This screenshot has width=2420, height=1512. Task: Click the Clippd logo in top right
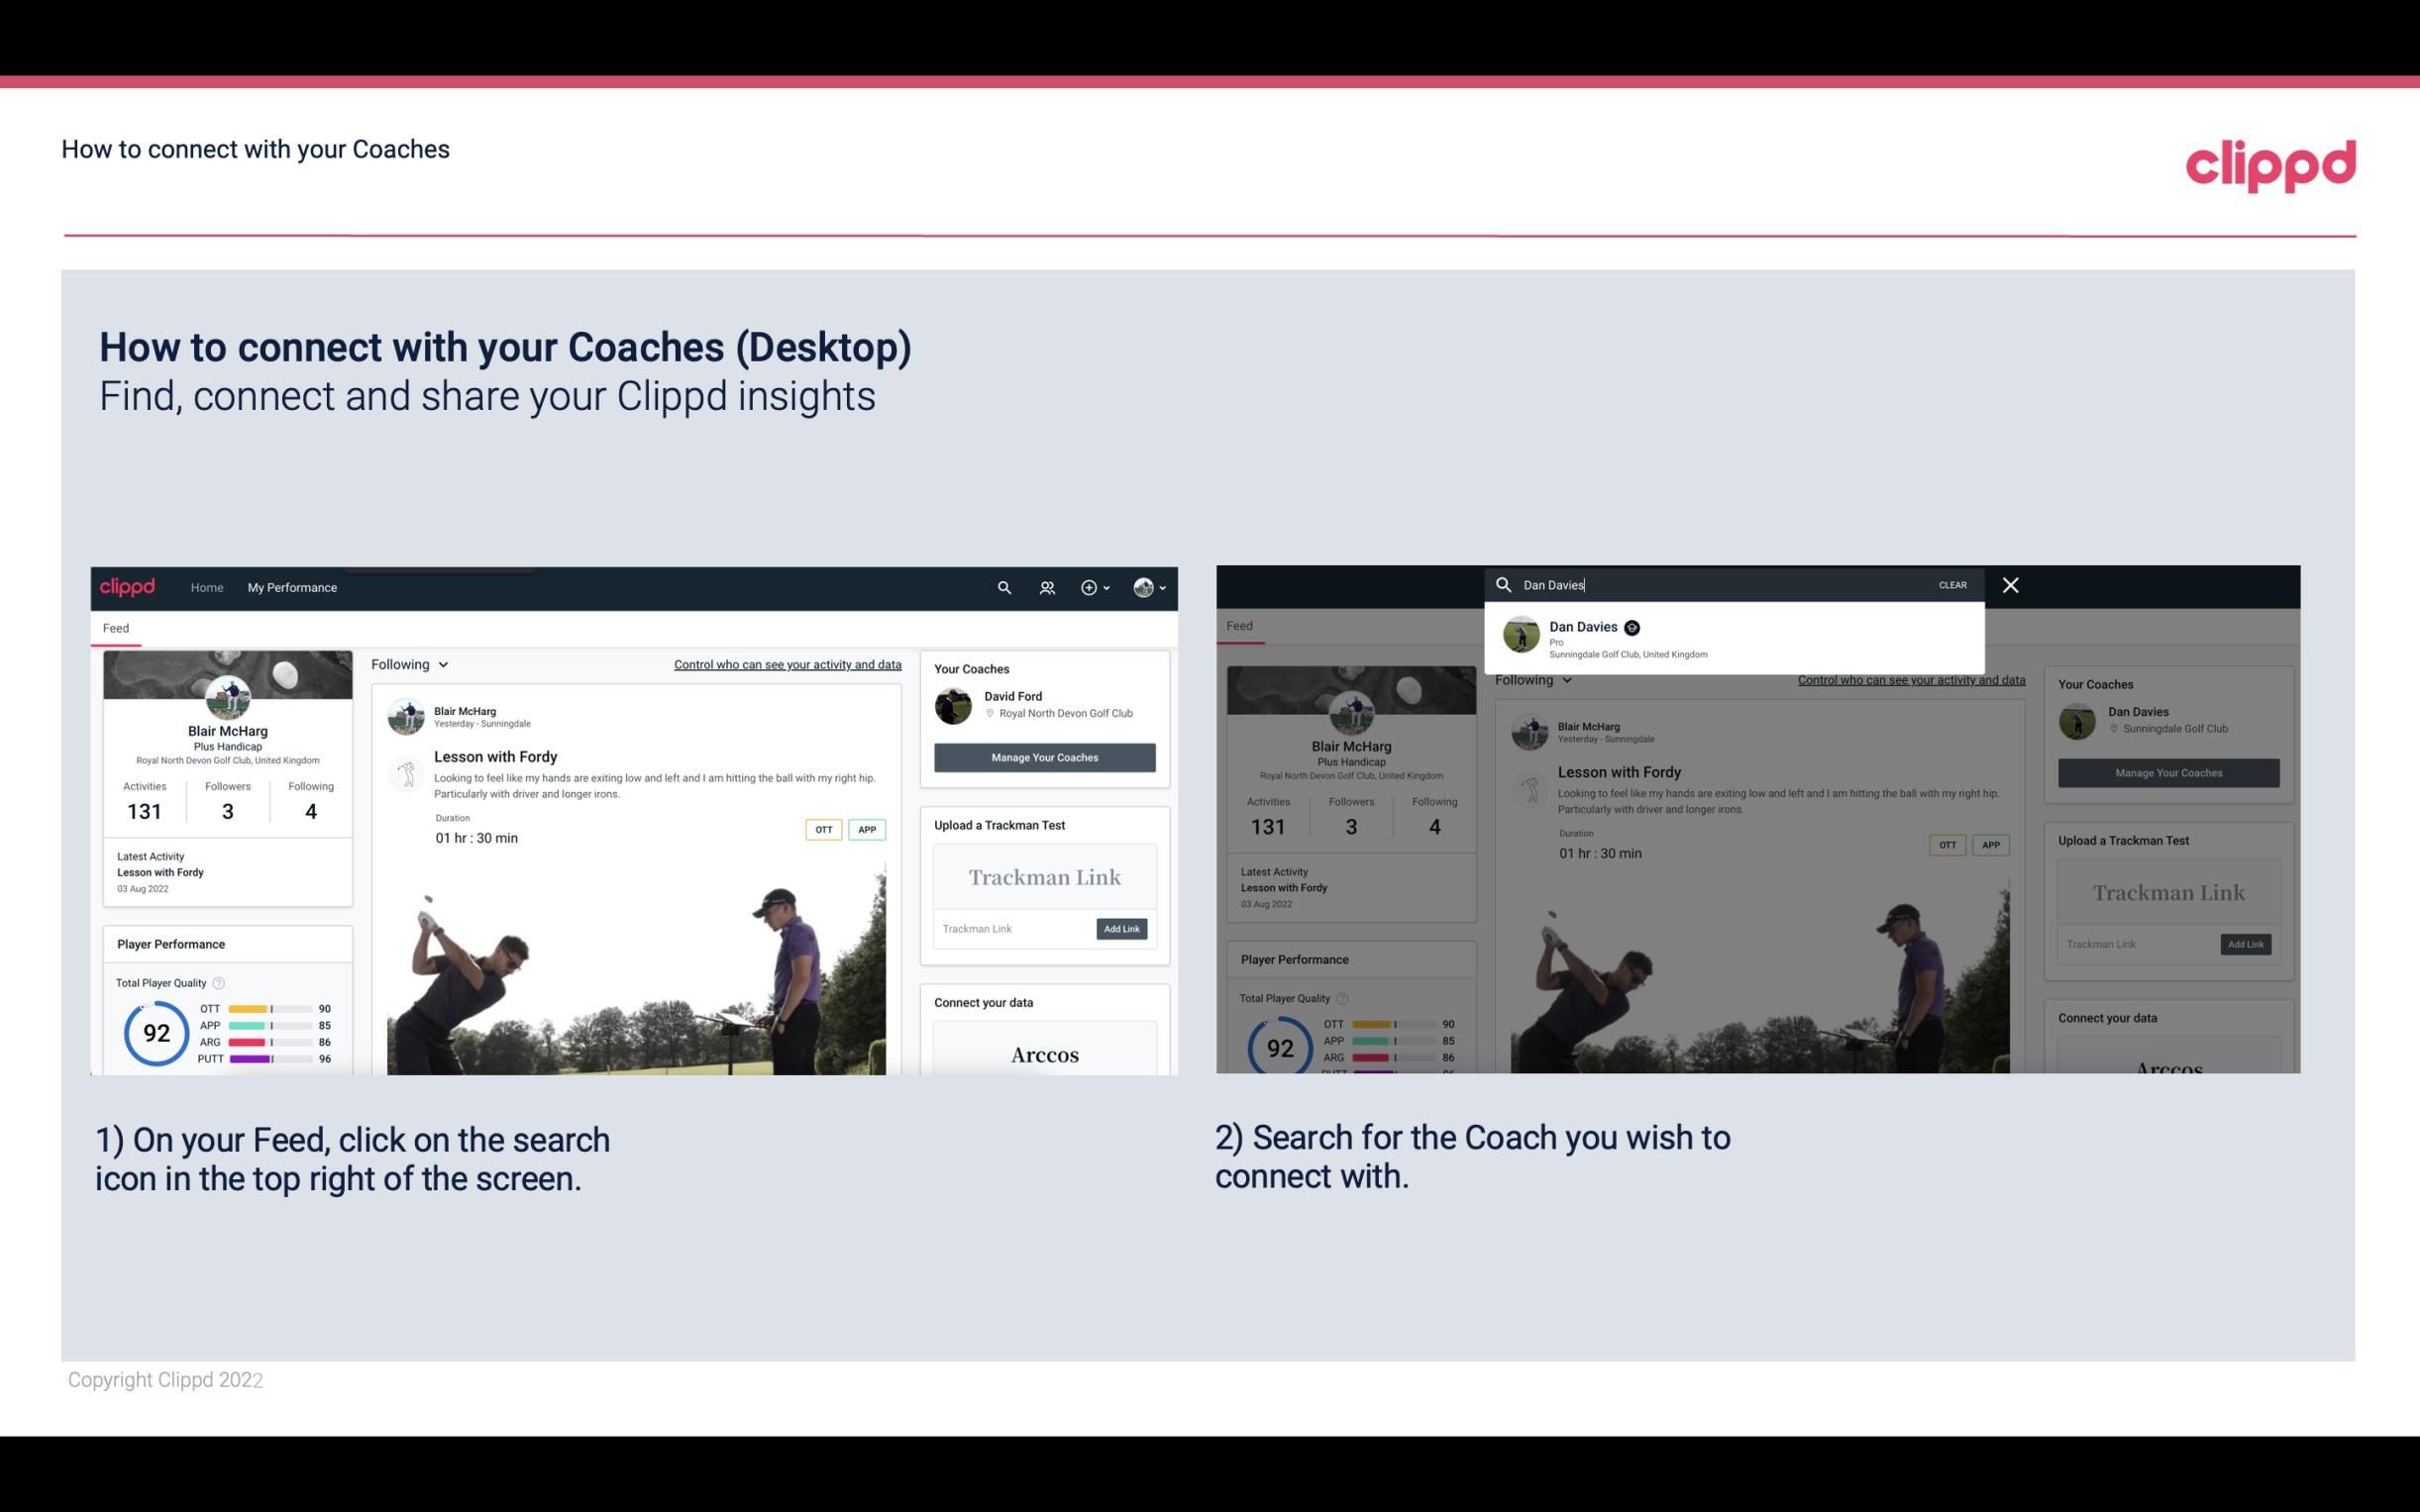pyautogui.click(x=2272, y=162)
